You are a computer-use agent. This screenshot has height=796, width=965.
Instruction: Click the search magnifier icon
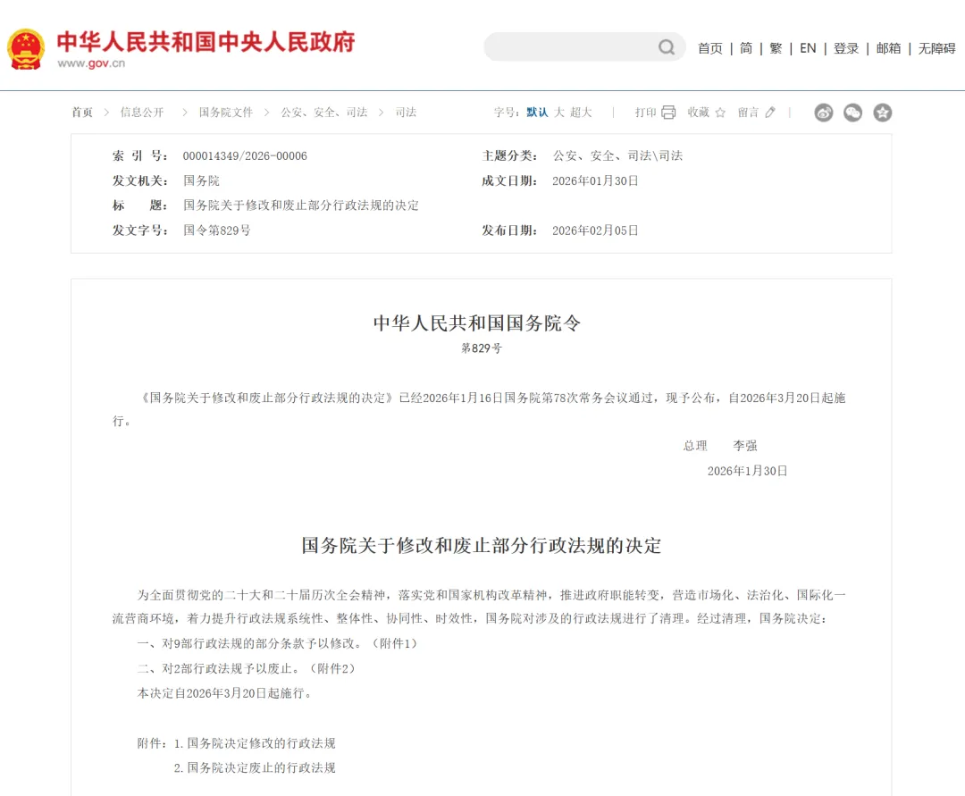[x=667, y=47]
